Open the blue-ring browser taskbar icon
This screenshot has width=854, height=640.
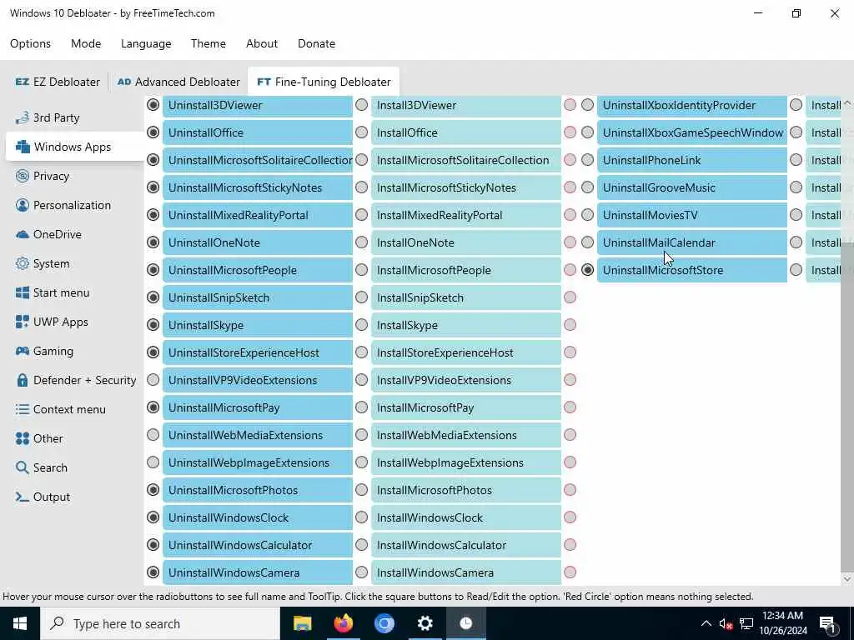[384, 623]
